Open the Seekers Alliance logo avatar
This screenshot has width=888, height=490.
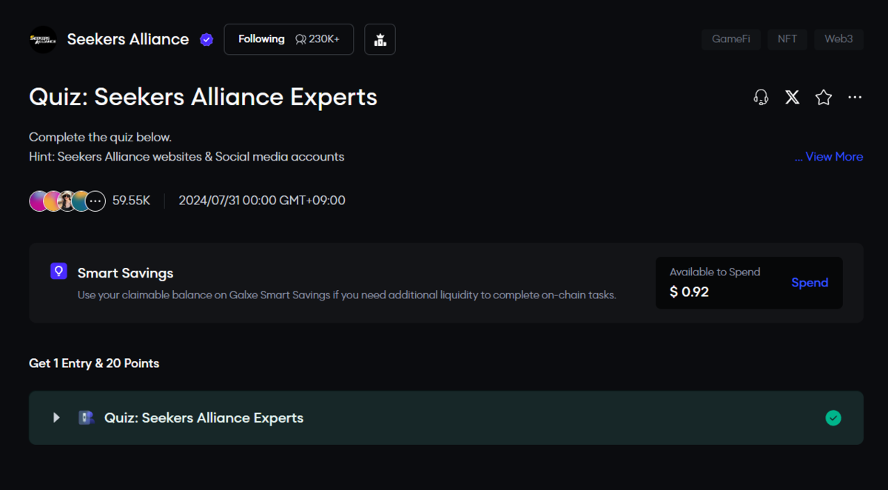point(43,39)
